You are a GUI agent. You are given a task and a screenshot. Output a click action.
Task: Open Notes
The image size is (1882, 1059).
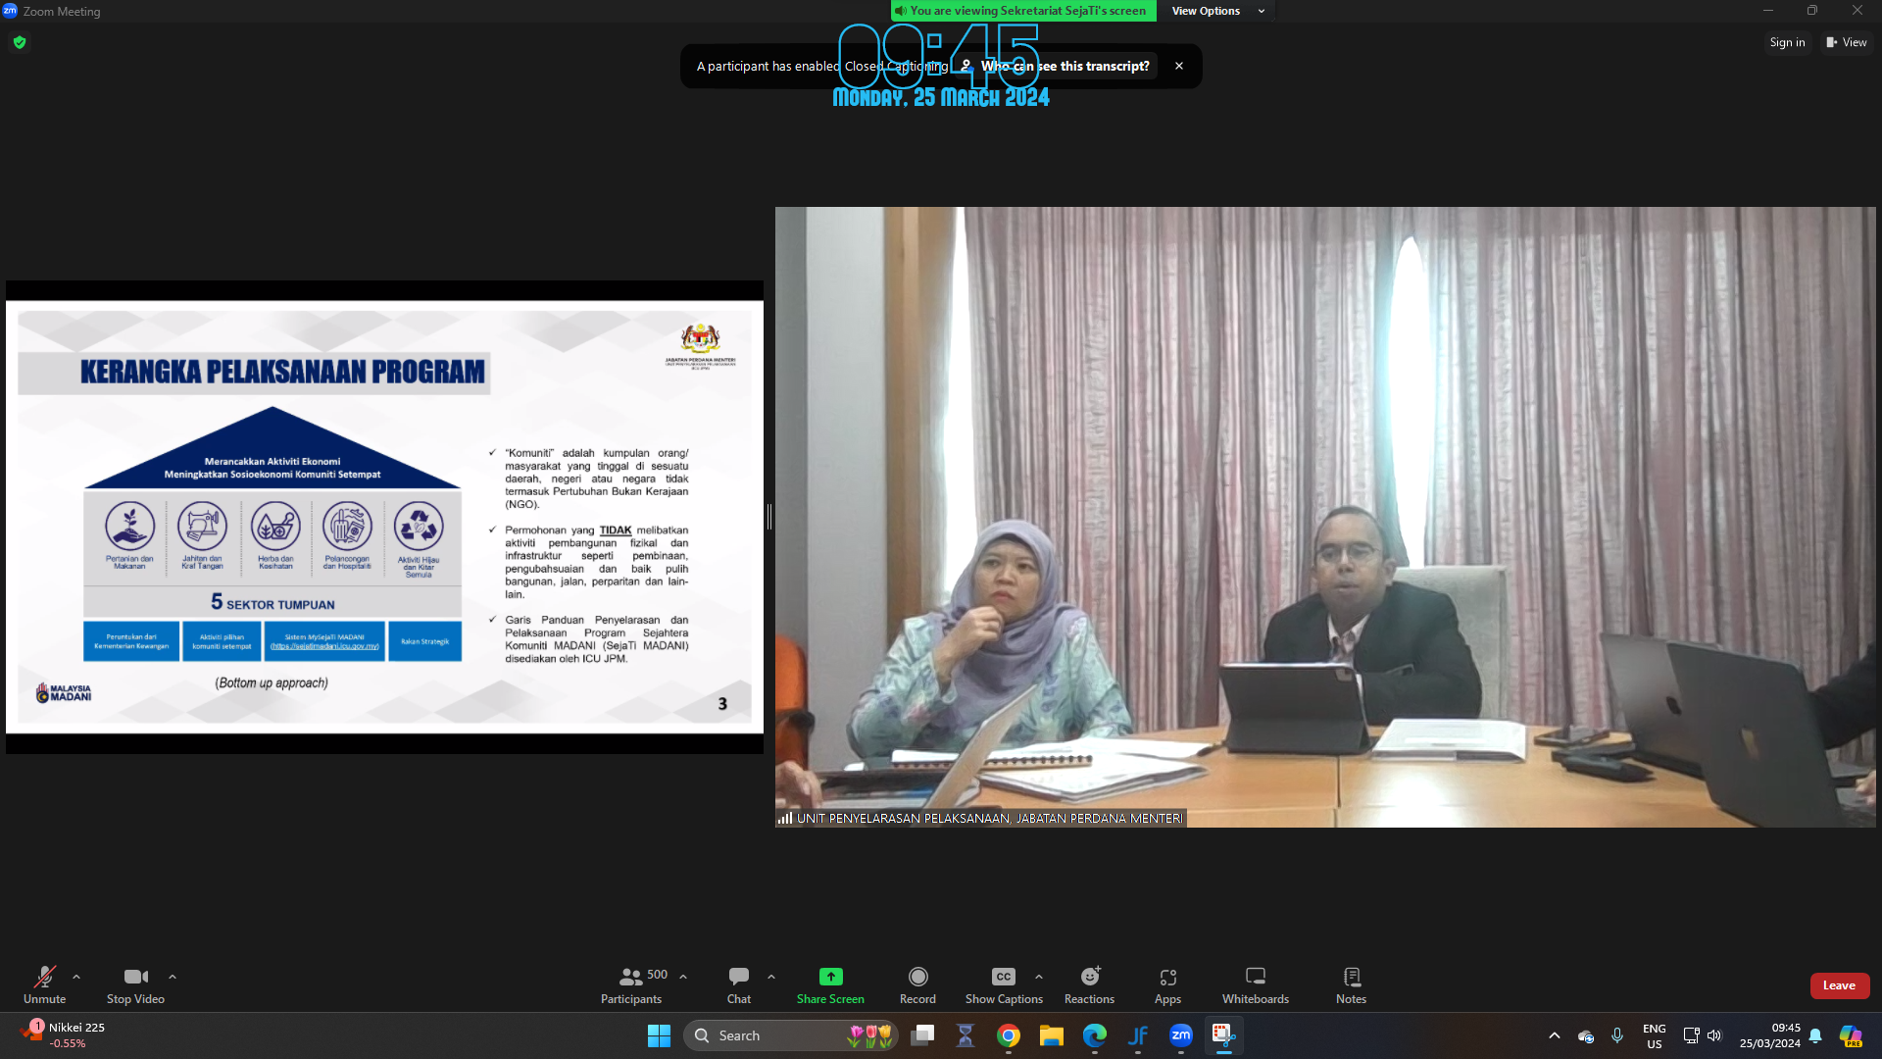[x=1351, y=984]
